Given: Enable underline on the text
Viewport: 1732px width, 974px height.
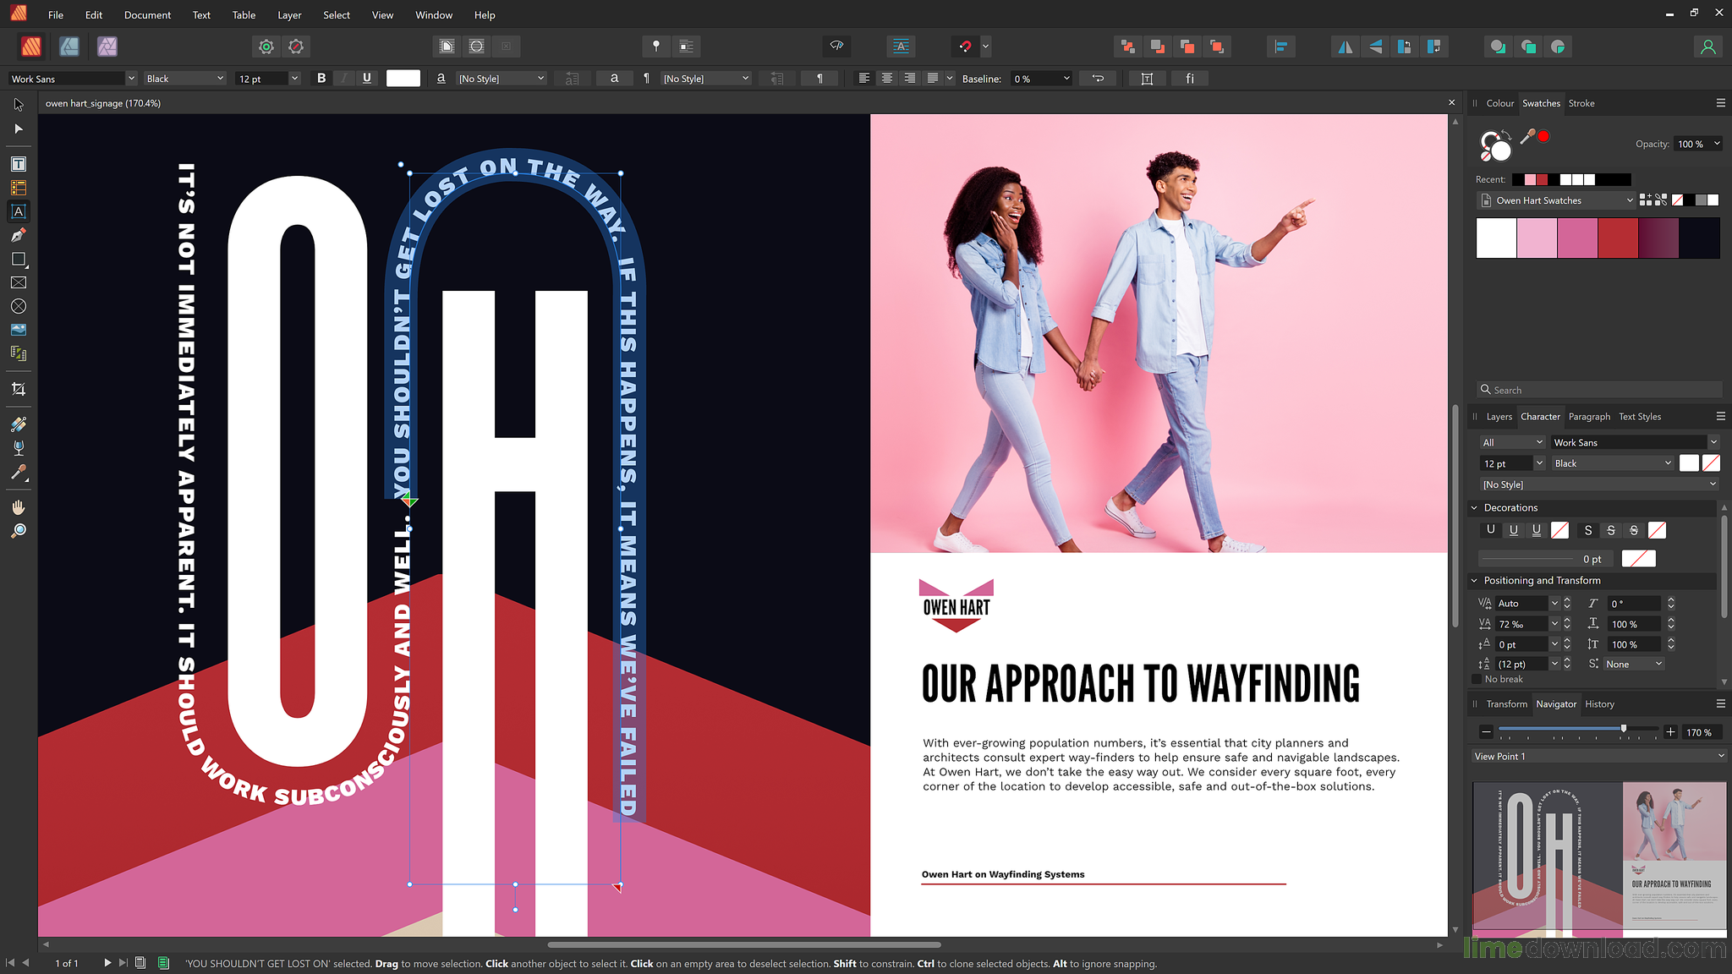Looking at the screenshot, I should [x=366, y=78].
